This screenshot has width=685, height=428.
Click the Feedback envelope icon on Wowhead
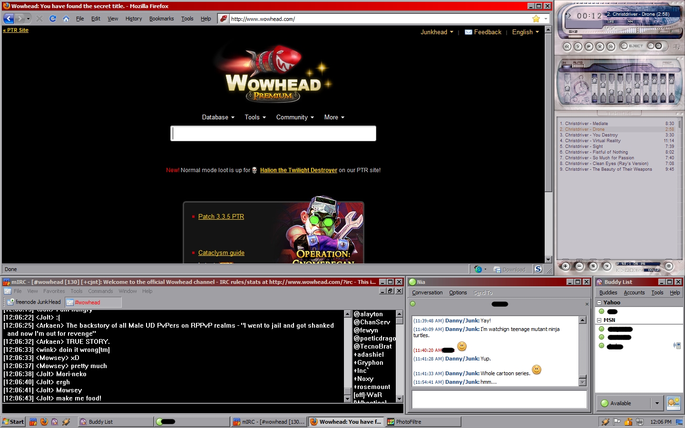coord(469,32)
